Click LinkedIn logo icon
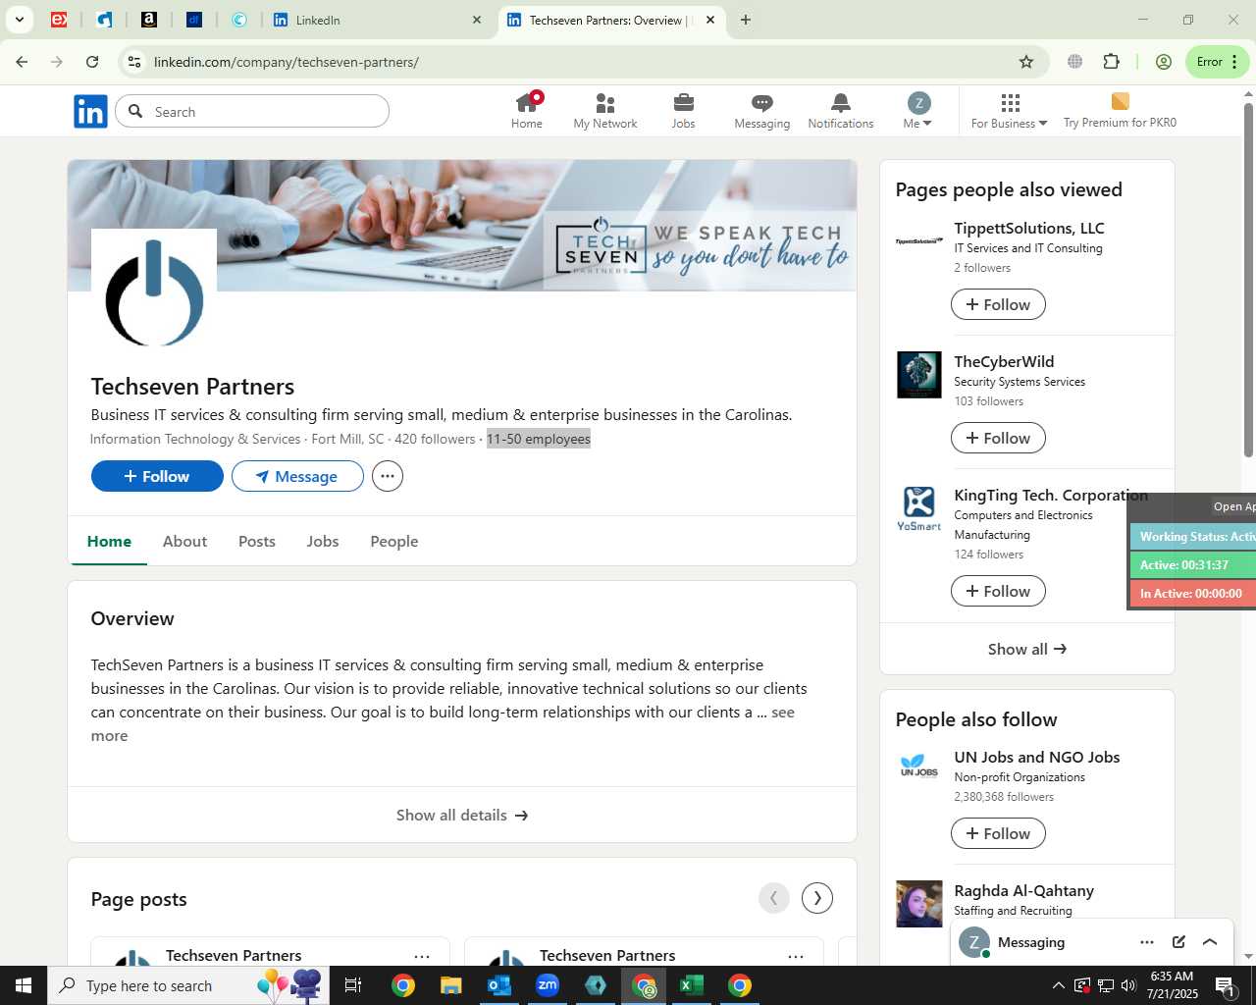 [90, 112]
